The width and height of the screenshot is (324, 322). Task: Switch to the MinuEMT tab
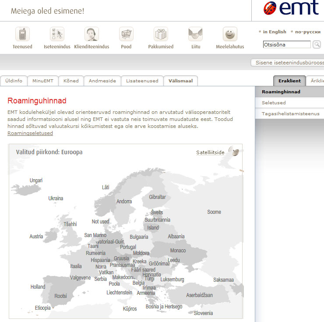coord(43,81)
